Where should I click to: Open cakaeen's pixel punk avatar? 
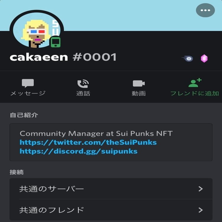tap(36, 30)
